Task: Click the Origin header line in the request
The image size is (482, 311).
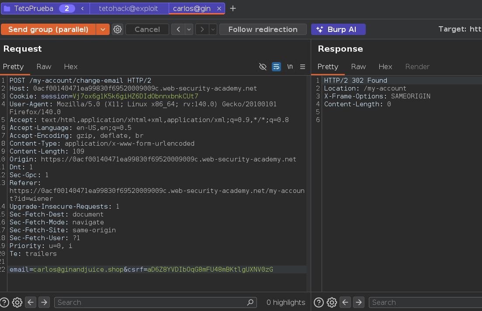Action: point(153,159)
